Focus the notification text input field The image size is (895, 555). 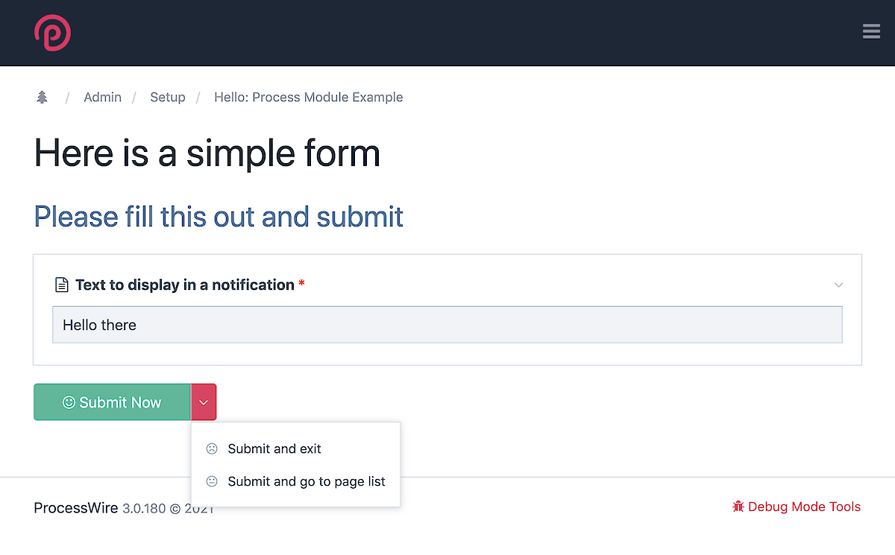(447, 325)
